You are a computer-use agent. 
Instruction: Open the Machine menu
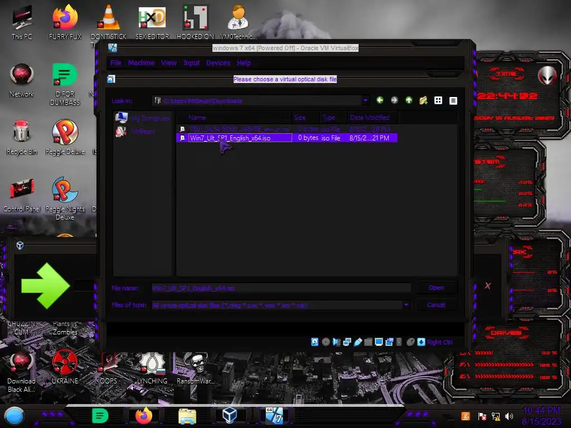(141, 62)
